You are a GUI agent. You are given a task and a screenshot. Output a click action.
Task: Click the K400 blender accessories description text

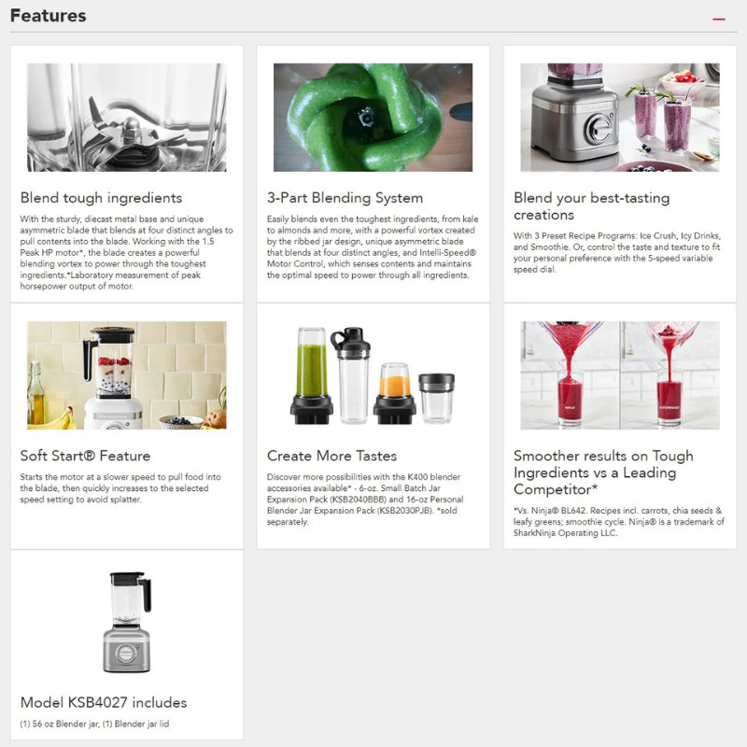point(365,500)
